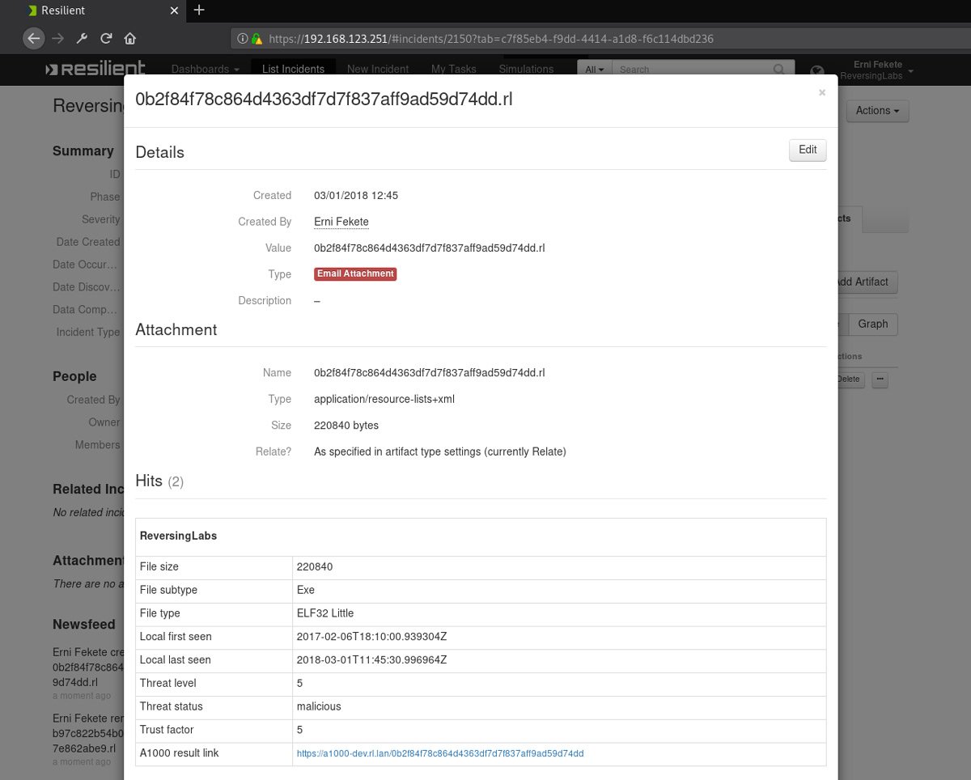
Task: Open Erni Fekete user menu
Action: point(877,70)
